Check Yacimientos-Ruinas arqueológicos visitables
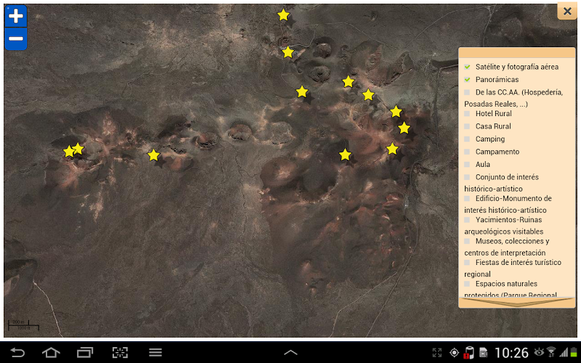Image resolution: width=581 pixels, height=363 pixels. pos(467,220)
